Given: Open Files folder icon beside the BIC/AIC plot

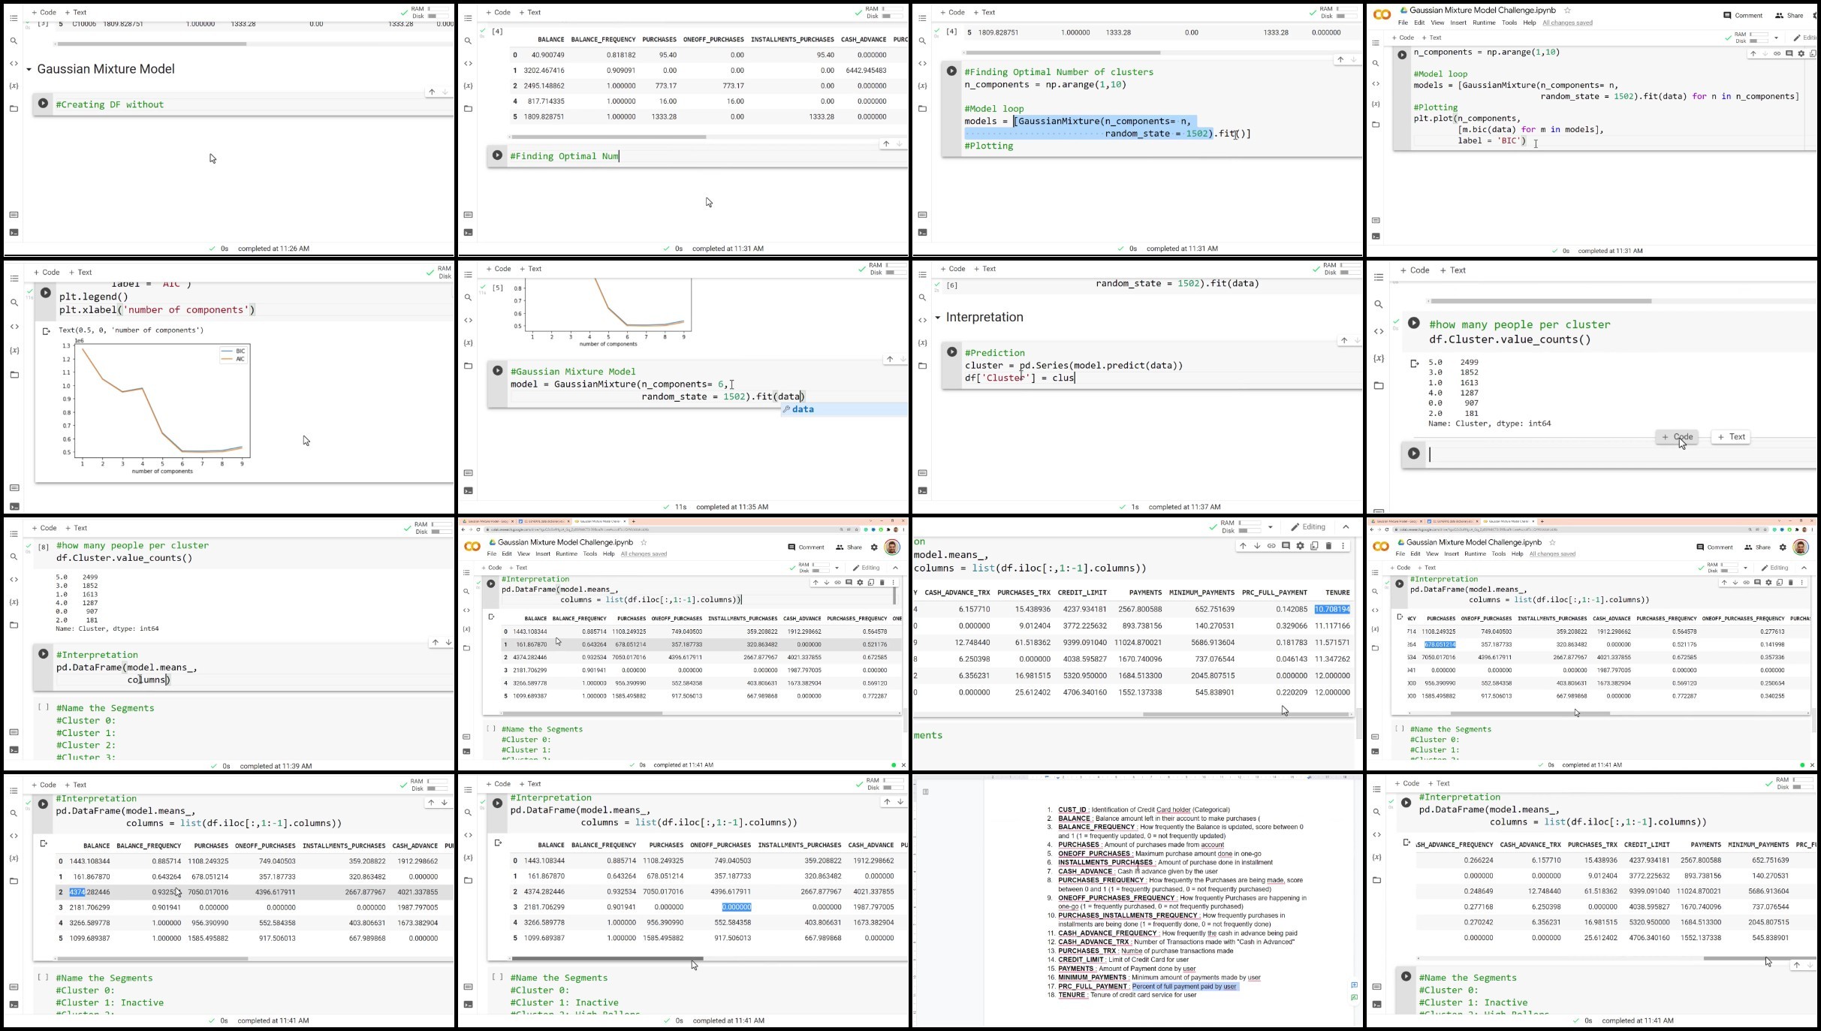Looking at the screenshot, I should click(x=14, y=375).
